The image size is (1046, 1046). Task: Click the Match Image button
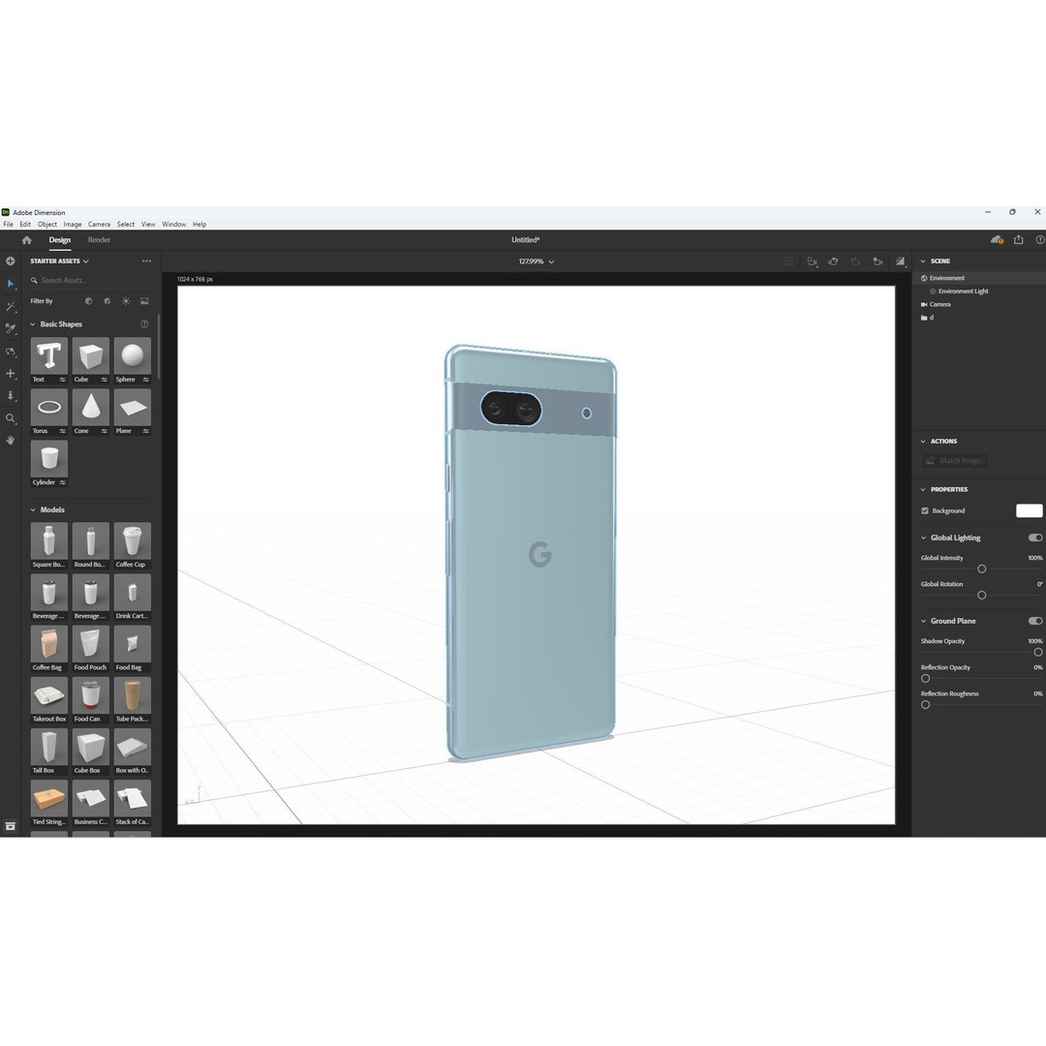click(x=955, y=461)
